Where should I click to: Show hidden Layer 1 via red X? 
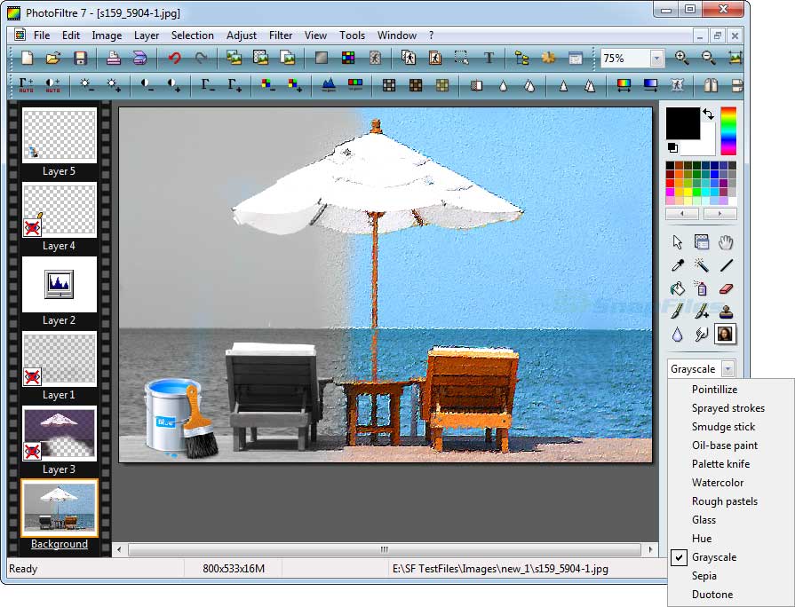tap(33, 377)
